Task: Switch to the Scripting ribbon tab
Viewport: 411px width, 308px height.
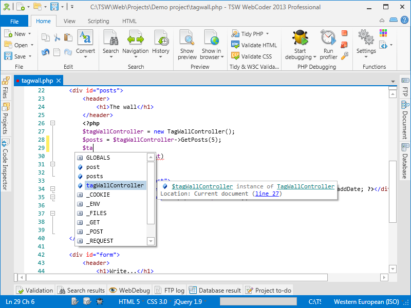Action: click(x=98, y=21)
